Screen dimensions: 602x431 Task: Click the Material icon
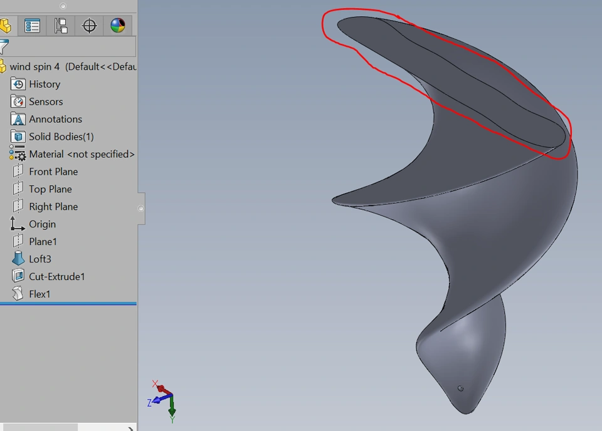coord(18,153)
